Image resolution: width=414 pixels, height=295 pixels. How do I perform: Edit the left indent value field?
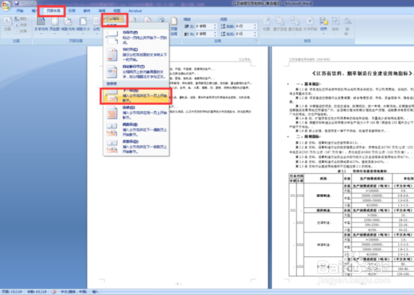tap(204, 26)
